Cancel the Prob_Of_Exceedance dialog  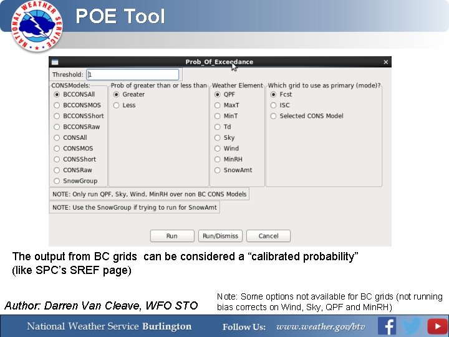point(268,236)
